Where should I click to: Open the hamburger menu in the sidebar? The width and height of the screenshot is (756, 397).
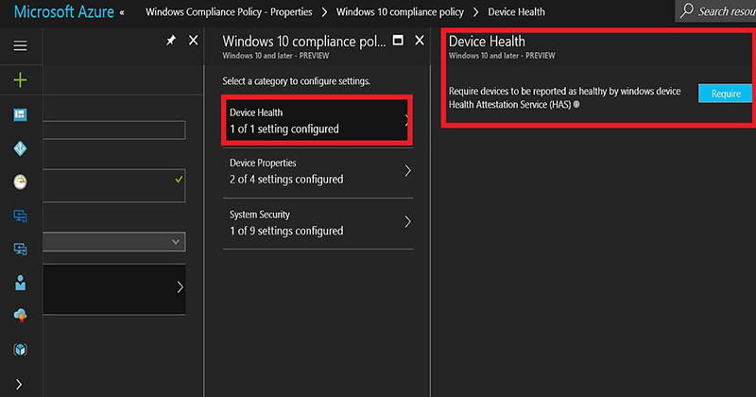(20, 45)
